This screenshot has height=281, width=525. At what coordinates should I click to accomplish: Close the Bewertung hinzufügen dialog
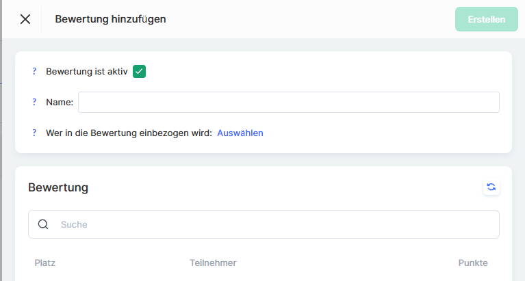pyautogui.click(x=25, y=19)
